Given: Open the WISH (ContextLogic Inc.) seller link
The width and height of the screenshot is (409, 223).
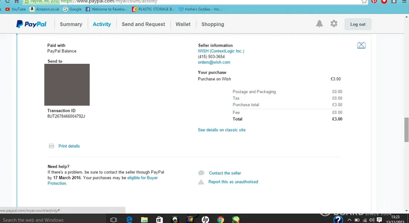Looking at the screenshot, I should tap(221, 51).
